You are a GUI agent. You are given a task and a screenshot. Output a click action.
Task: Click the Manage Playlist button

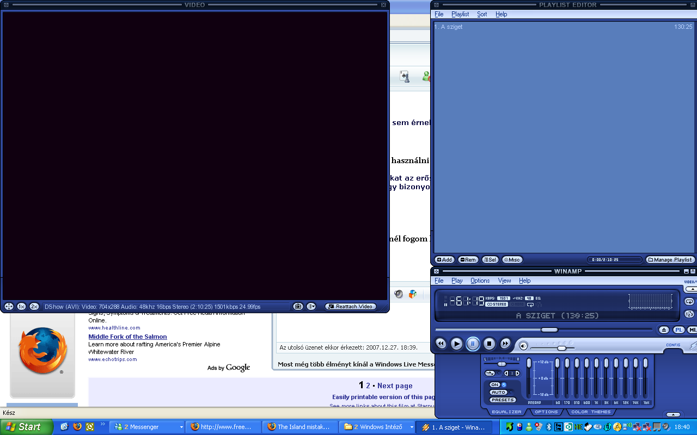click(x=670, y=260)
